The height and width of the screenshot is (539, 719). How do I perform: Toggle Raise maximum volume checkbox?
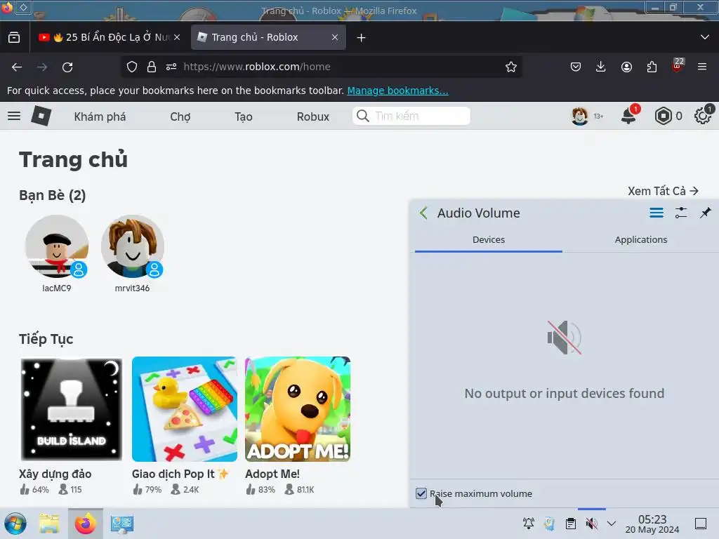point(421,493)
